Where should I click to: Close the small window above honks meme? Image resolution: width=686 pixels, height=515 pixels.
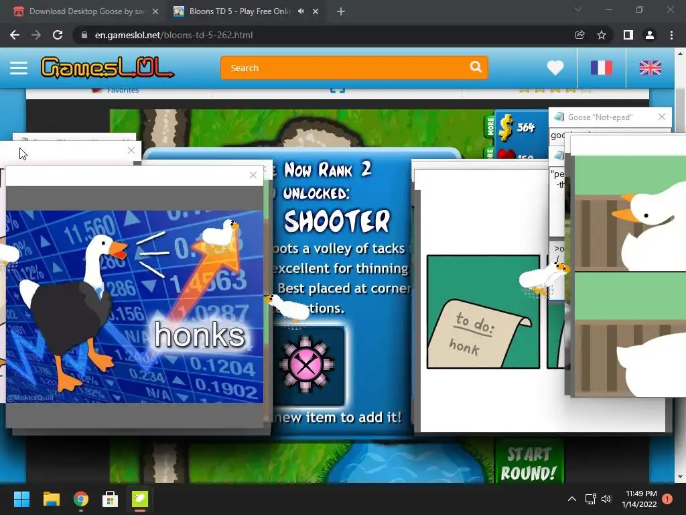click(x=131, y=150)
